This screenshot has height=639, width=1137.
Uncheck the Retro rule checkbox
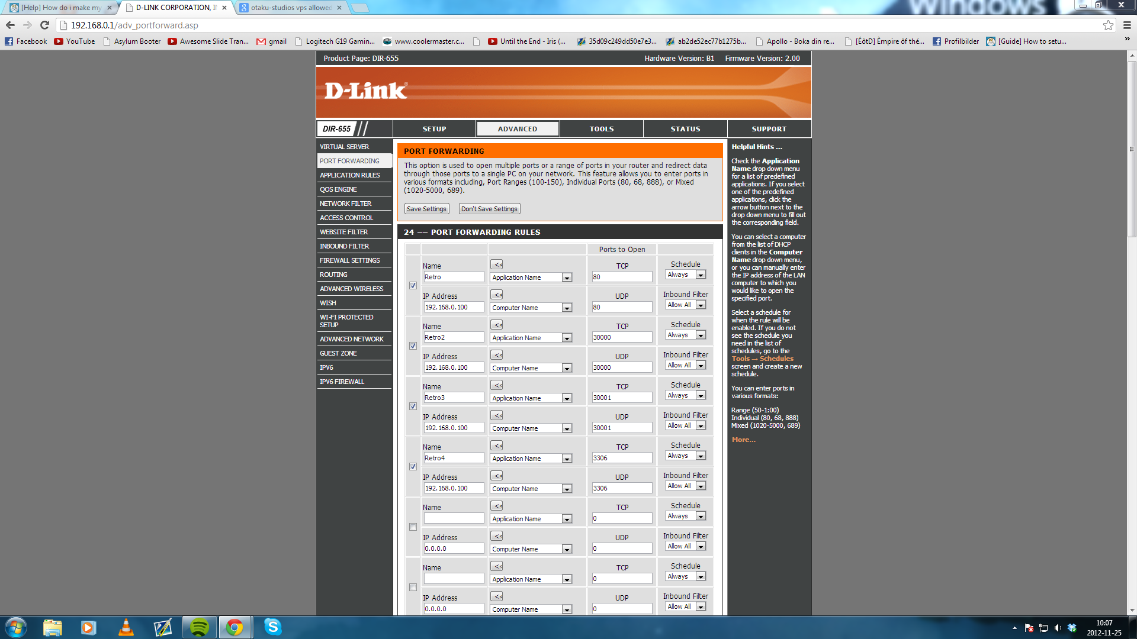coord(413,286)
